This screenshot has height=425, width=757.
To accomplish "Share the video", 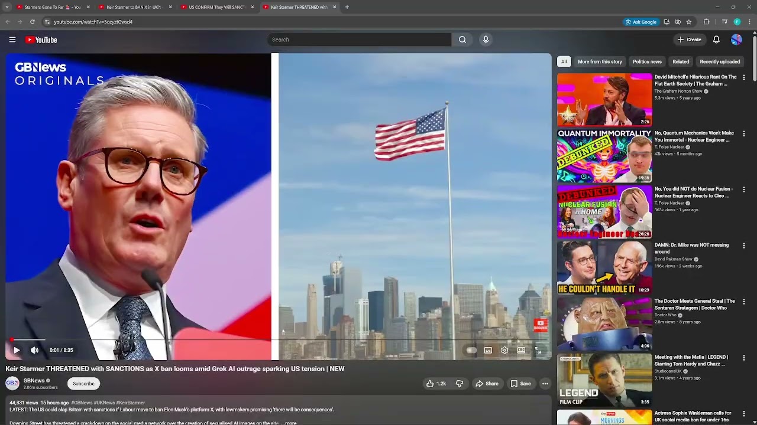I will pos(487,384).
